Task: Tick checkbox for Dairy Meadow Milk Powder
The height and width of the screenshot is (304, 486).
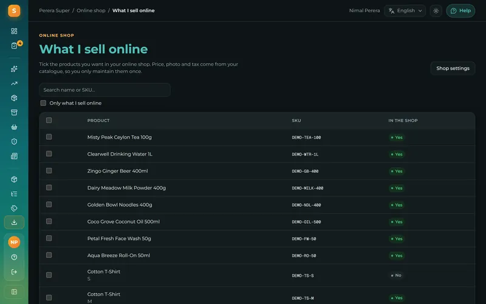Action: tap(49, 187)
